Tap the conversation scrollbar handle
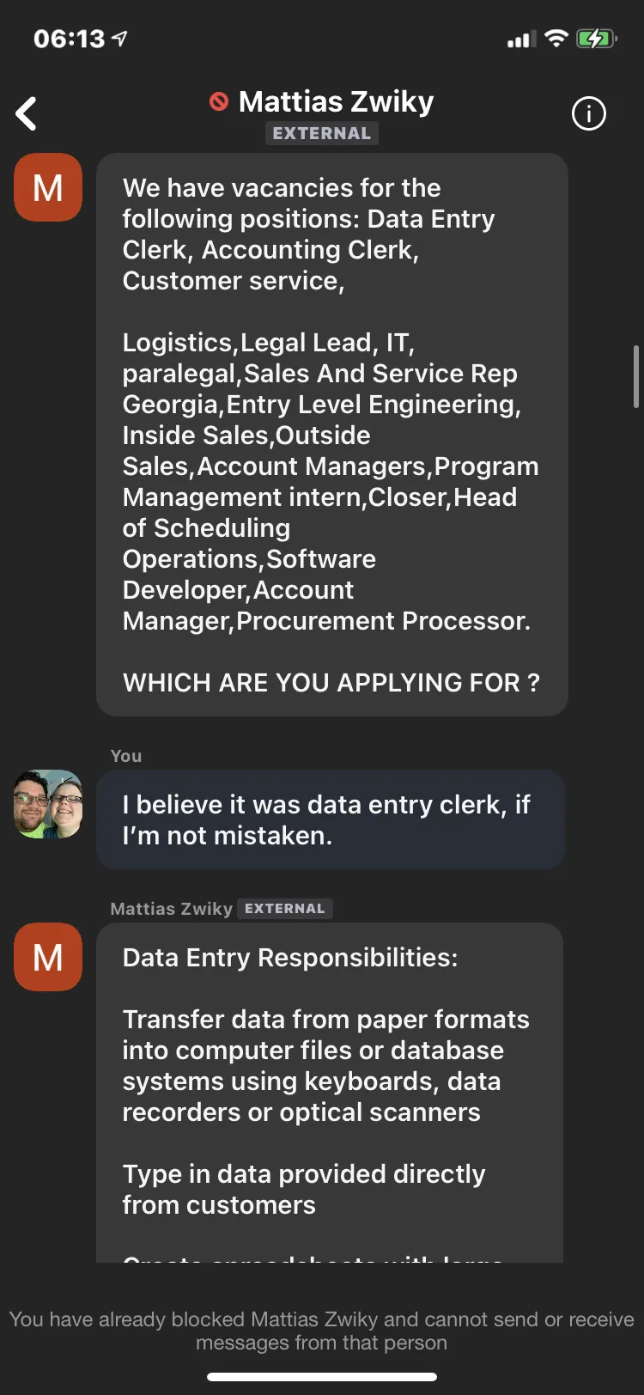The image size is (644, 1395). [635, 376]
